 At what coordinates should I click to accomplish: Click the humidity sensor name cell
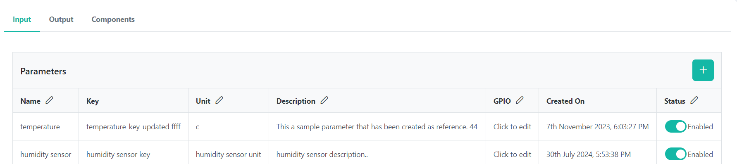pos(45,154)
